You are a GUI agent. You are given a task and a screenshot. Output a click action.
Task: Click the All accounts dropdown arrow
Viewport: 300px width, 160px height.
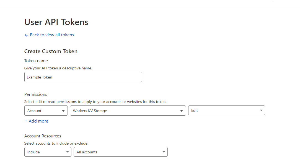pos(163,152)
